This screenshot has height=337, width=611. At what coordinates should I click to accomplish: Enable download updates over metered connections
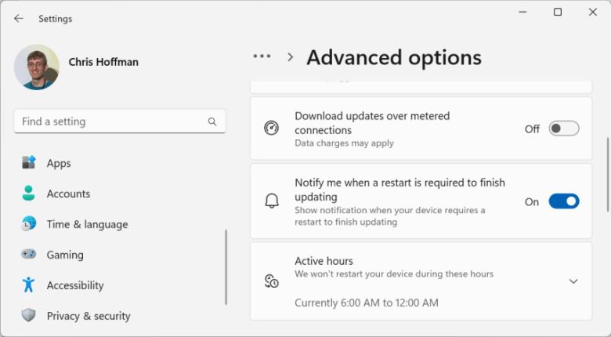tap(563, 129)
